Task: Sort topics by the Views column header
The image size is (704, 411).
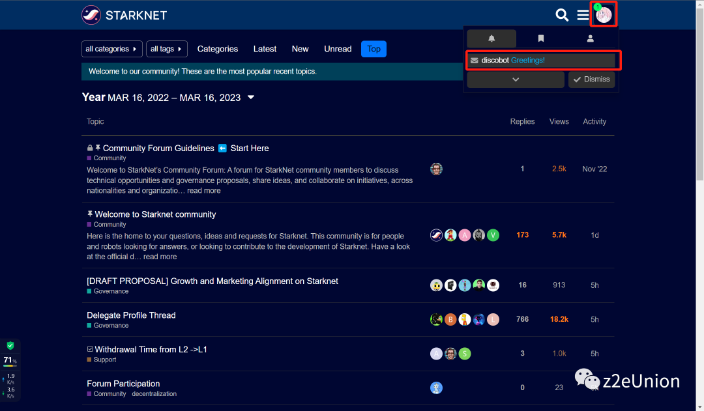Action: tap(559, 122)
